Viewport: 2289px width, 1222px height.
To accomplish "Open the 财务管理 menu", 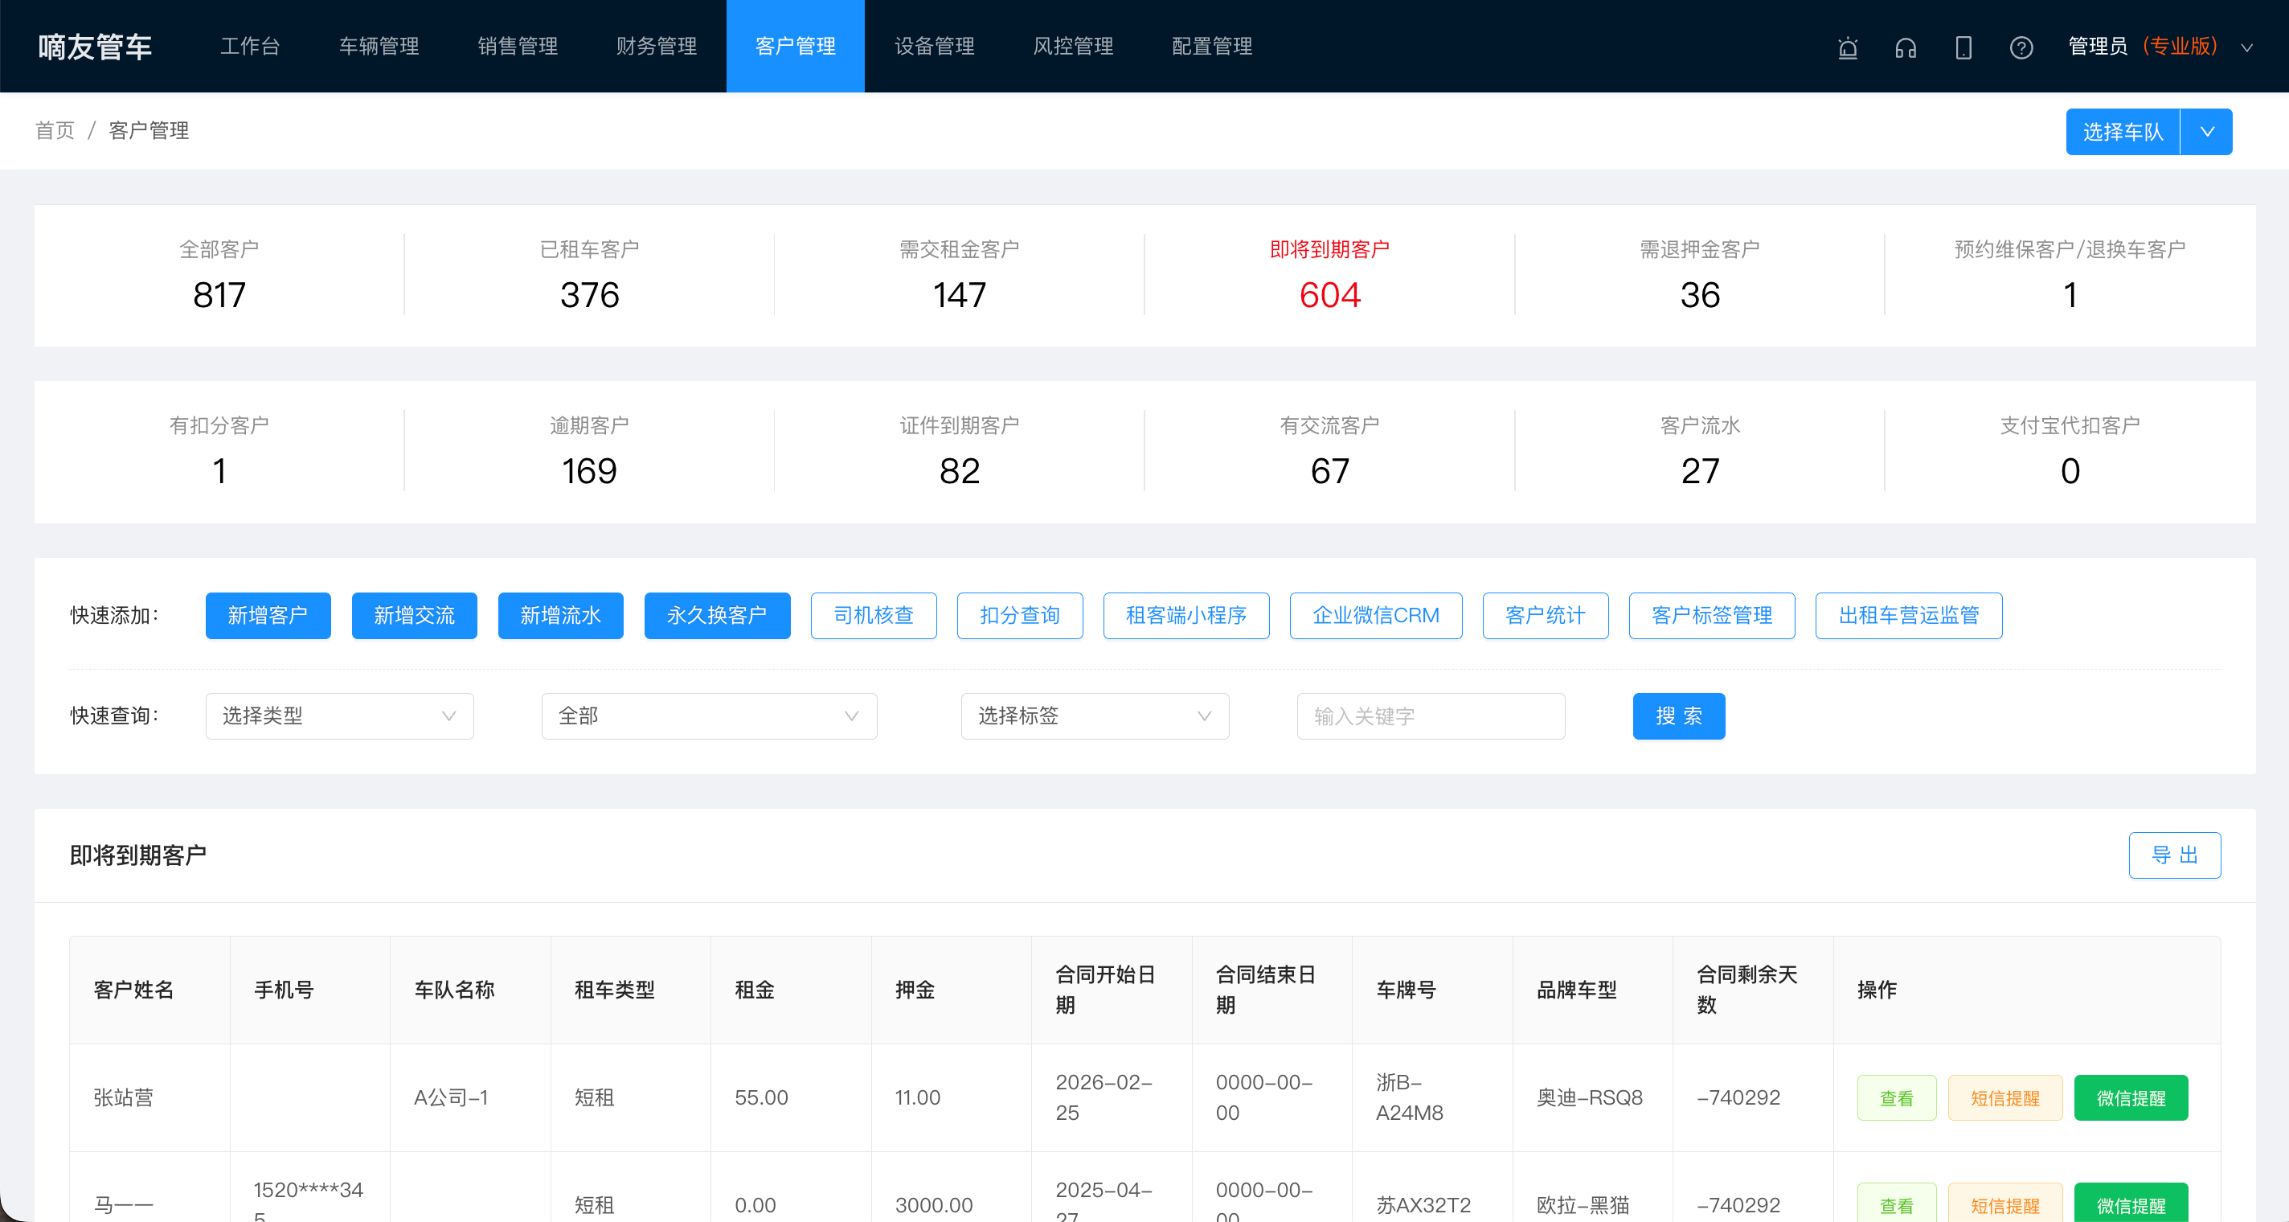I will (x=657, y=46).
